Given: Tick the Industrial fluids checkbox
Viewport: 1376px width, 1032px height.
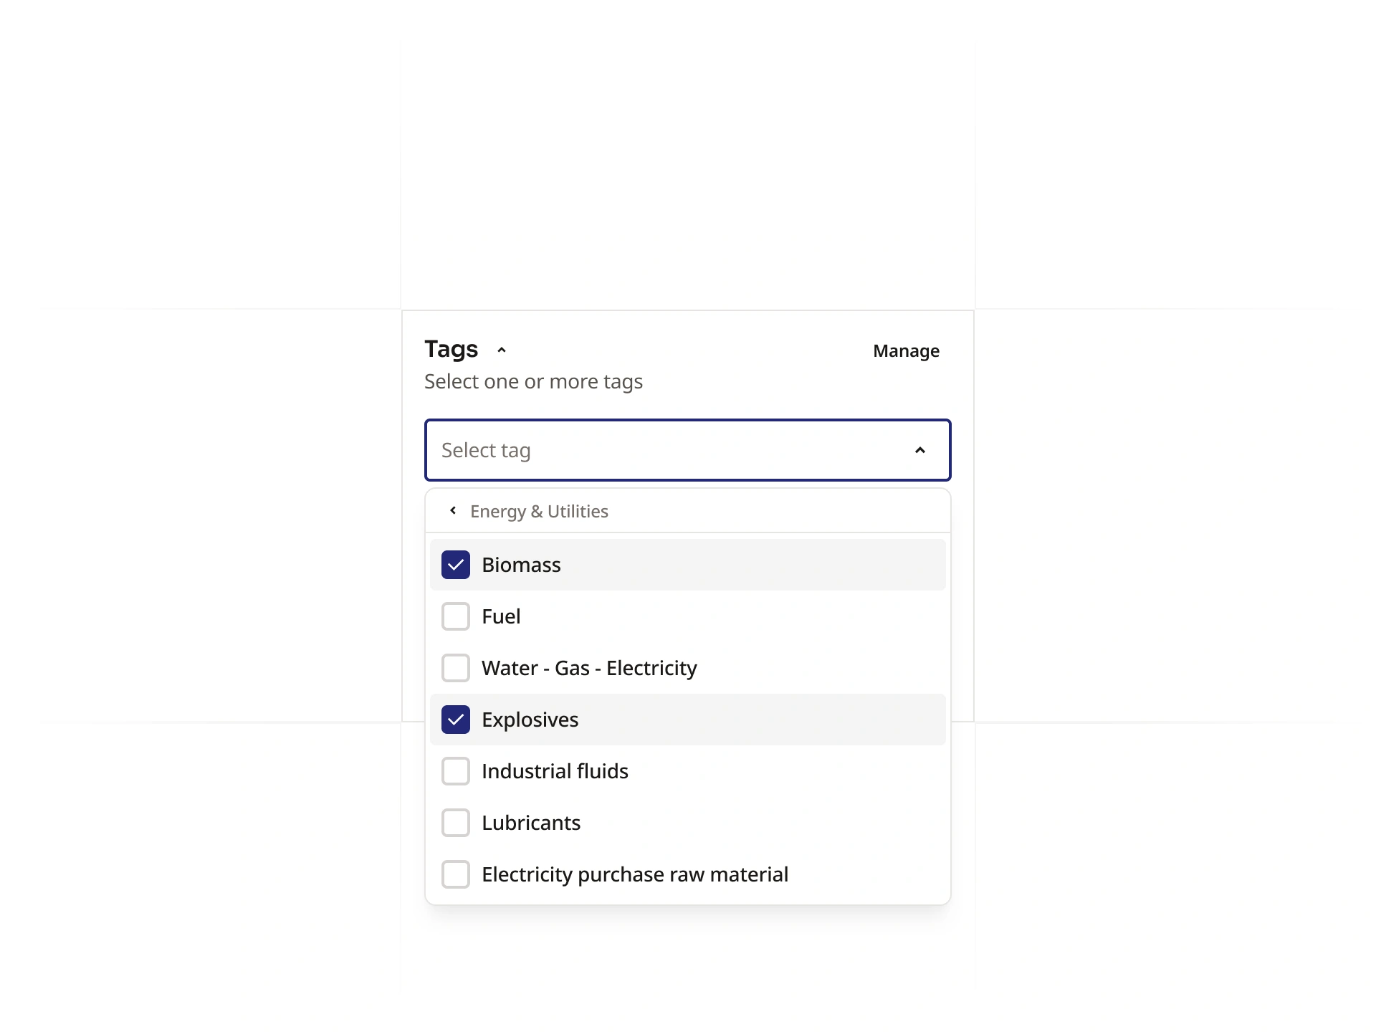Looking at the screenshot, I should click(x=456, y=771).
